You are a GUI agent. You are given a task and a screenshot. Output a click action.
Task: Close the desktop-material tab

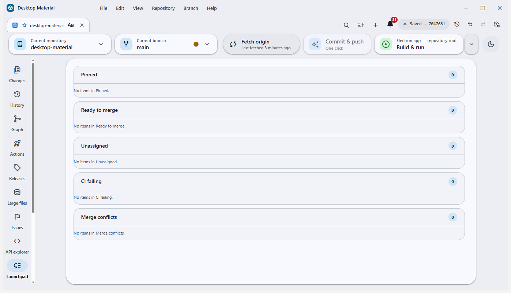tap(82, 25)
